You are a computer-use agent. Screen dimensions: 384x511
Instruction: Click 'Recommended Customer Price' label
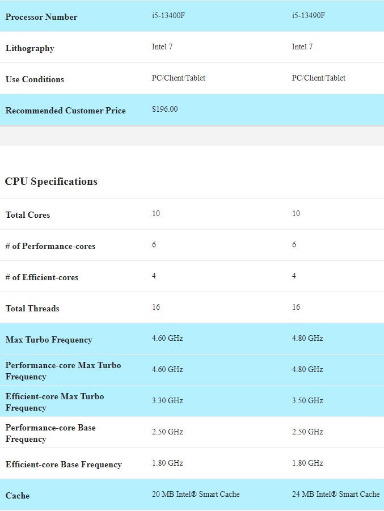pos(66,111)
